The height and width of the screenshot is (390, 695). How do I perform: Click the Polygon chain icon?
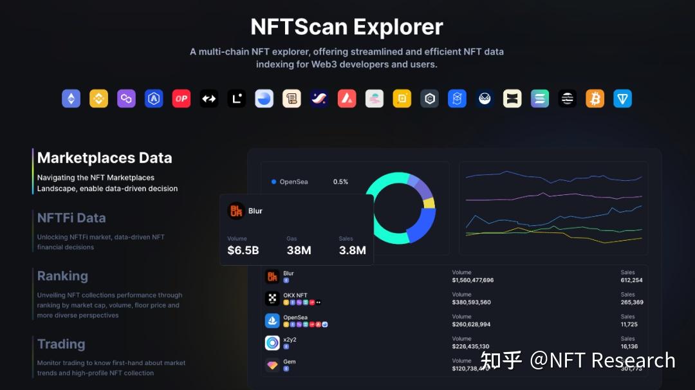(126, 98)
